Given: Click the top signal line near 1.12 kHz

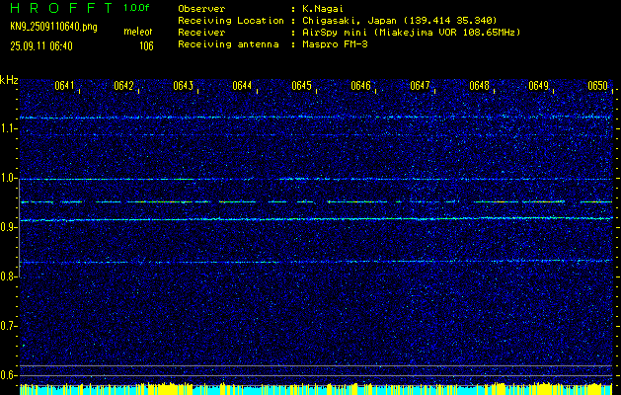Looking at the screenshot, I should [x=316, y=118].
